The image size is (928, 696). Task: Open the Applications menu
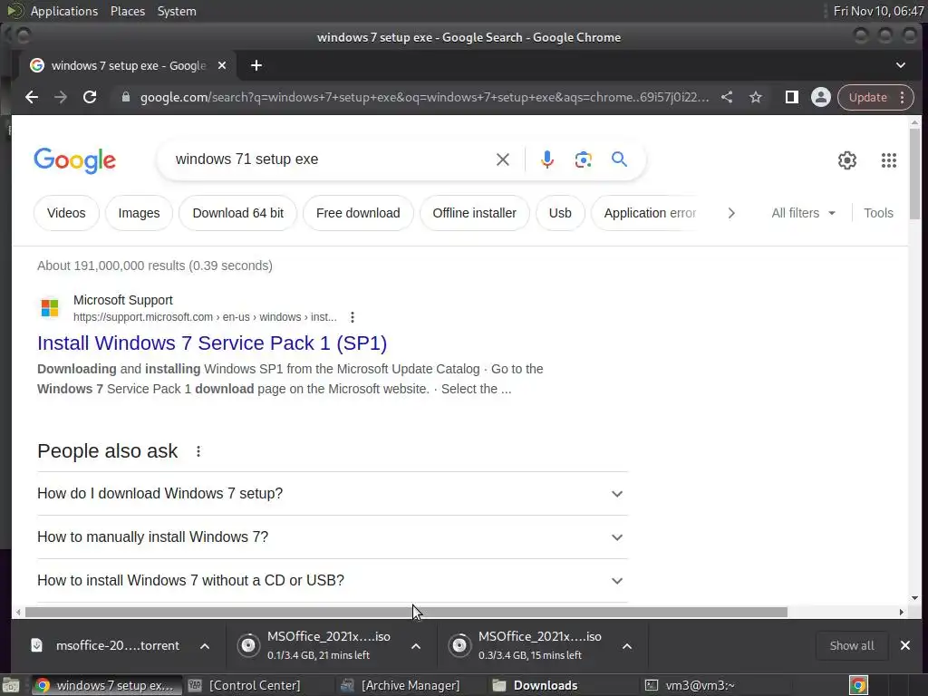[64, 11]
